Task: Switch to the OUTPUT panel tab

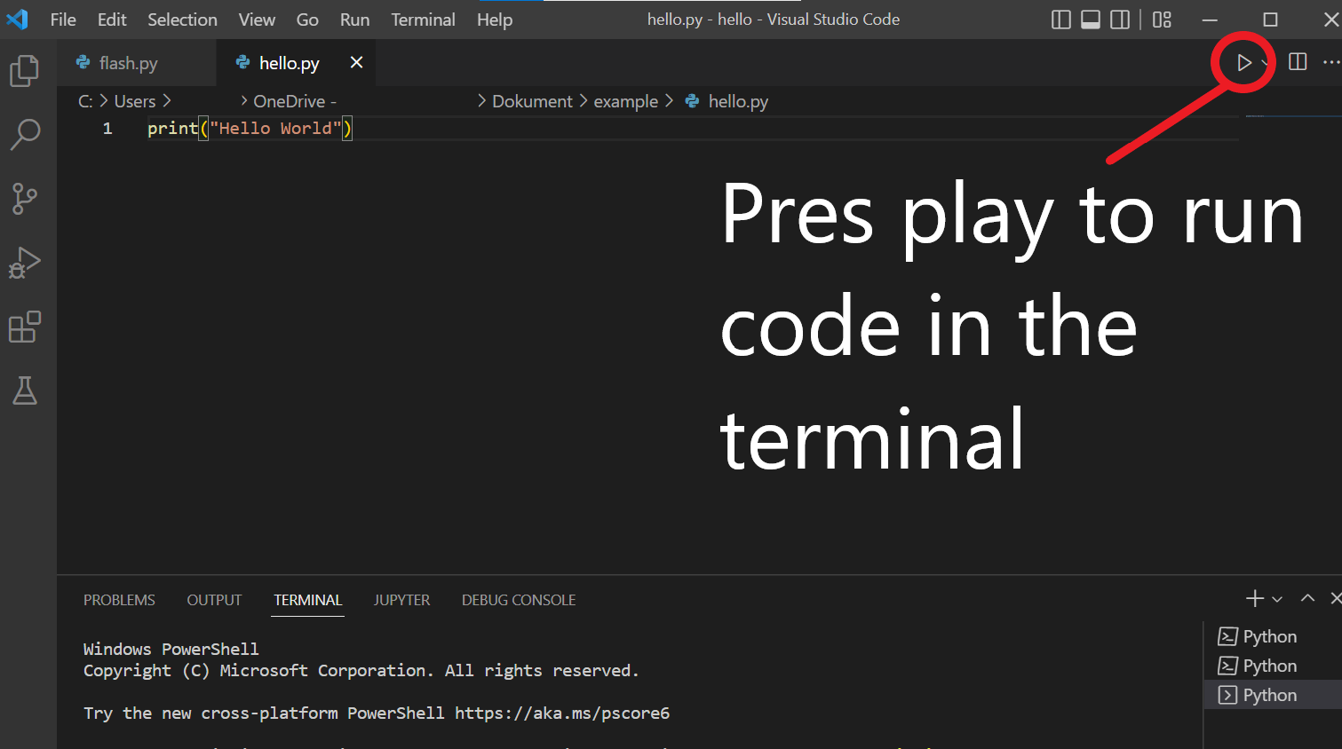Action: pos(214,600)
